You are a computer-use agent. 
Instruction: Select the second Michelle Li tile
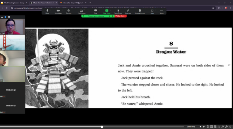[12, 106]
